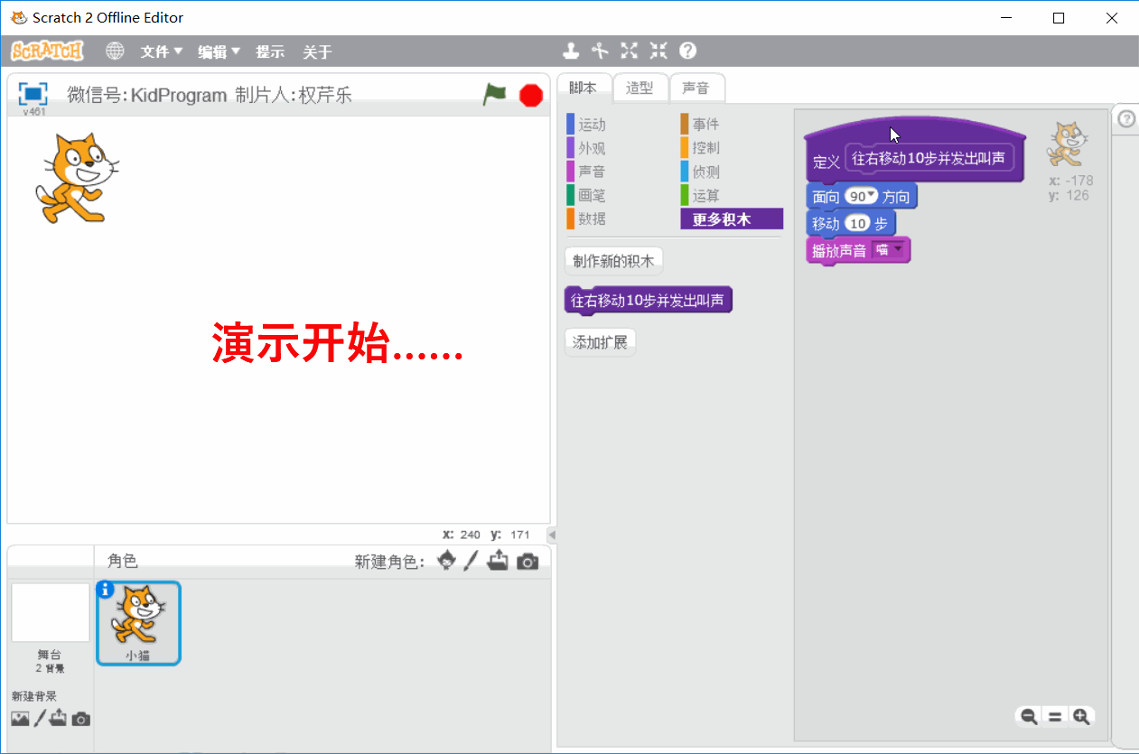The height and width of the screenshot is (754, 1139).
Task: Paint a new backdrop
Action: [x=40, y=719]
